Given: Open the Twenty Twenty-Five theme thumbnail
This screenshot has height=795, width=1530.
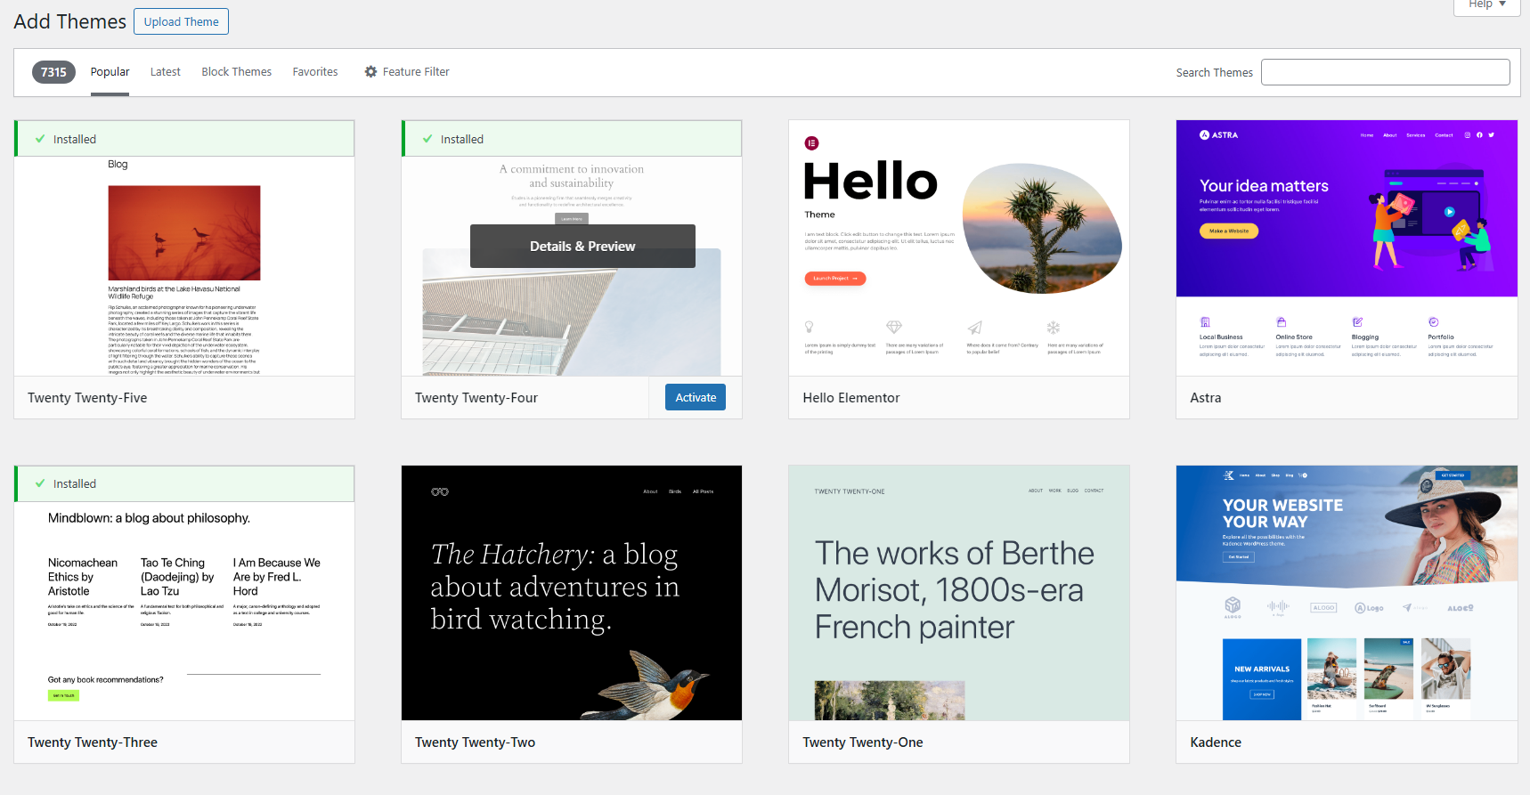Looking at the screenshot, I should click(184, 267).
